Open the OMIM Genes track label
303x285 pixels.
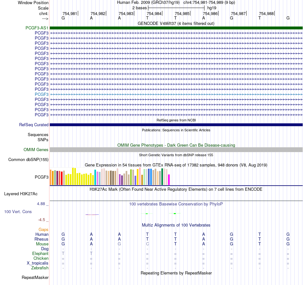coord(36,150)
